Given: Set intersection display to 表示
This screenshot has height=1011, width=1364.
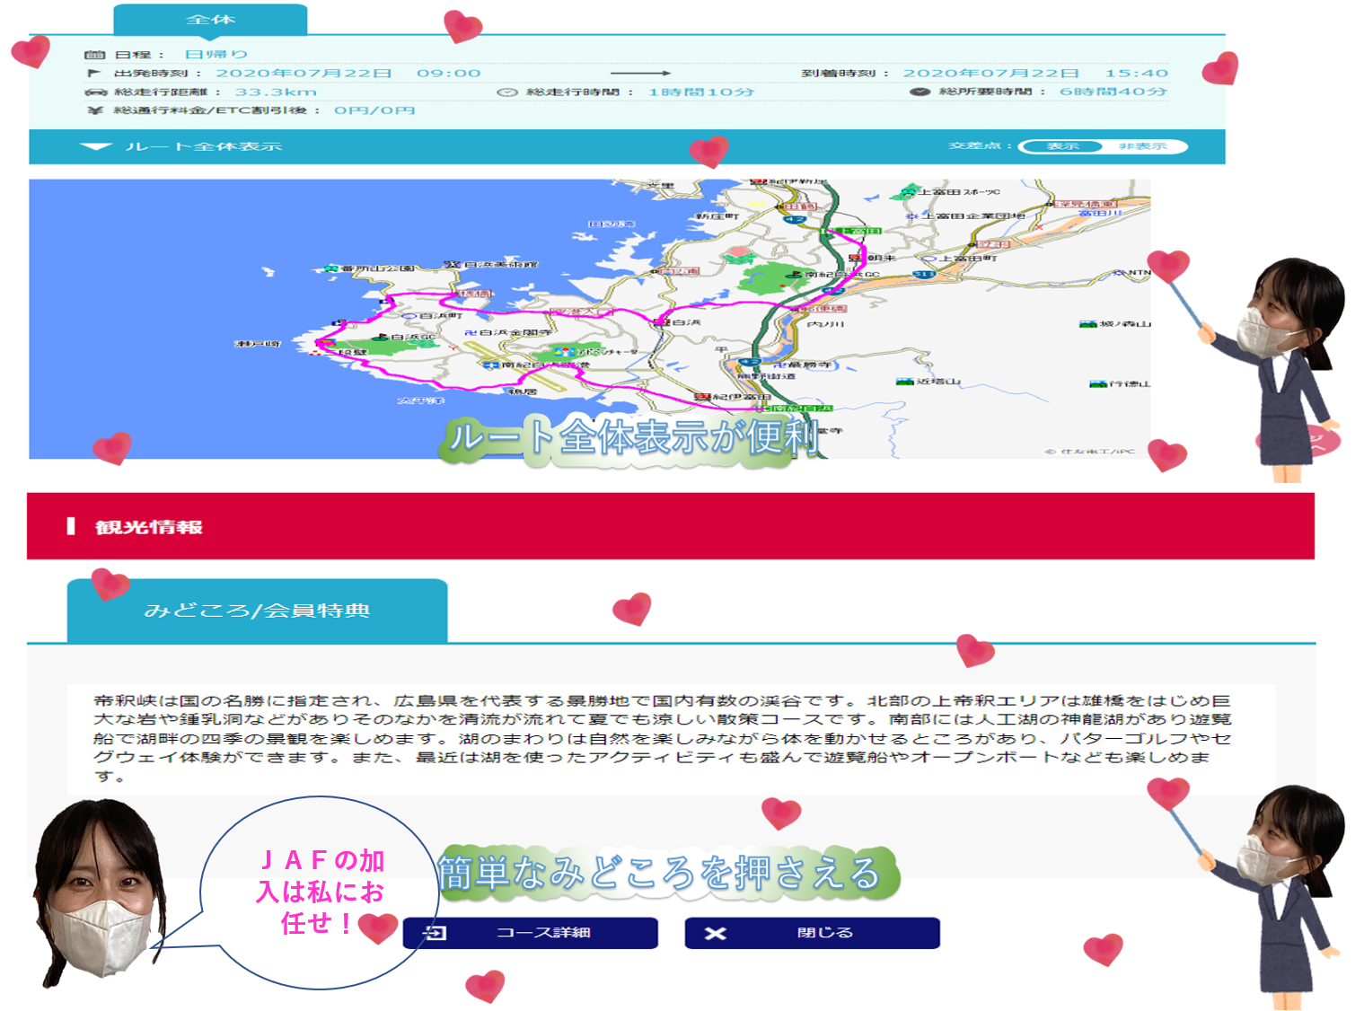Looking at the screenshot, I should (1062, 146).
